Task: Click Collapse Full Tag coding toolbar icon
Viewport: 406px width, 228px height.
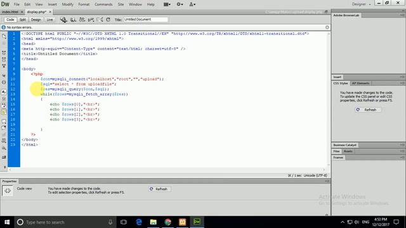Action: (4, 53)
